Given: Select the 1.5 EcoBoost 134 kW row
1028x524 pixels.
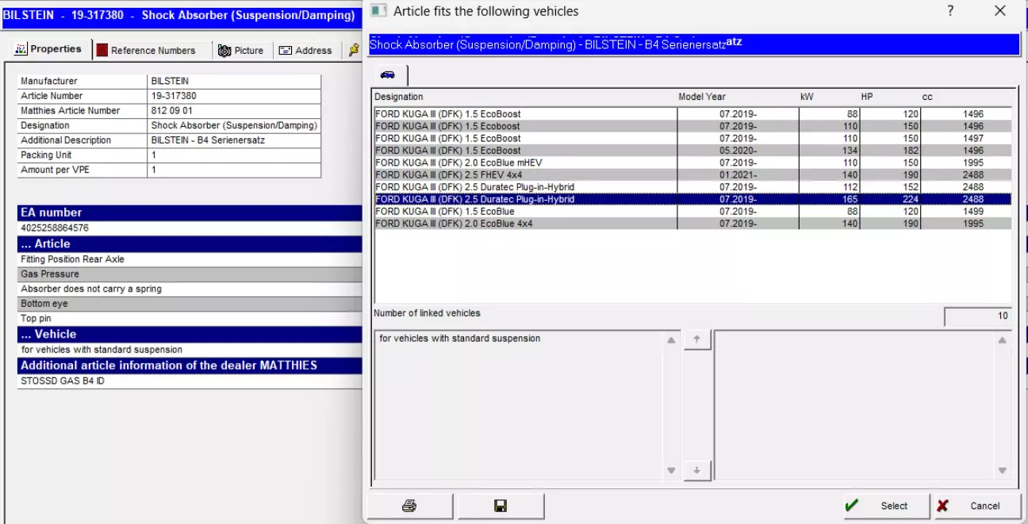Looking at the screenshot, I should [x=692, y=151].
